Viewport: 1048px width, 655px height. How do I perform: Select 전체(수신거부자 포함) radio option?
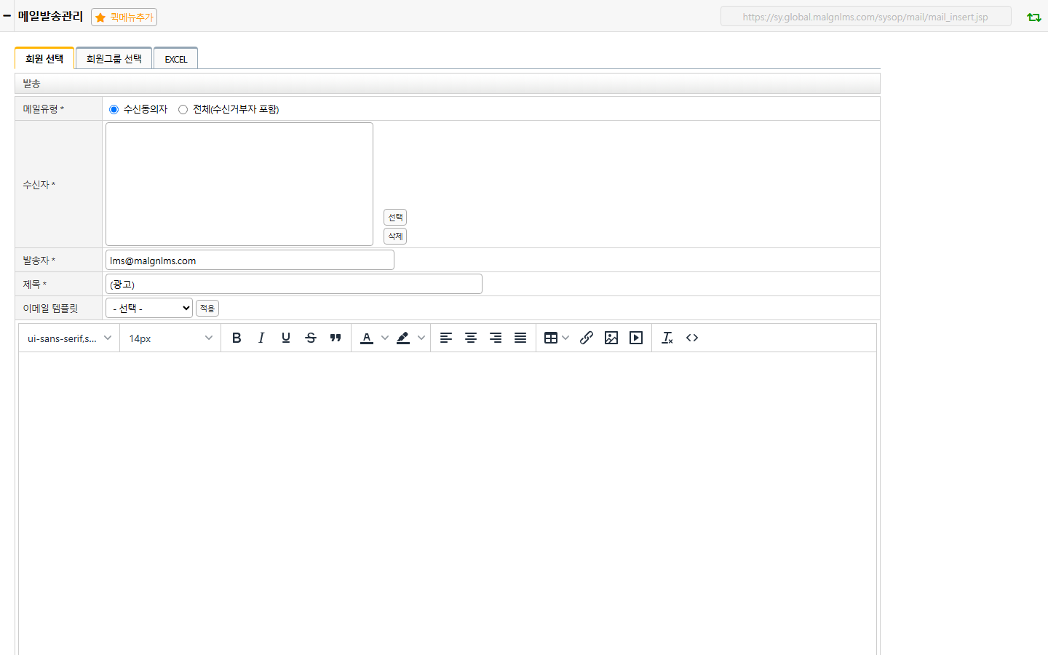(183, 109)
